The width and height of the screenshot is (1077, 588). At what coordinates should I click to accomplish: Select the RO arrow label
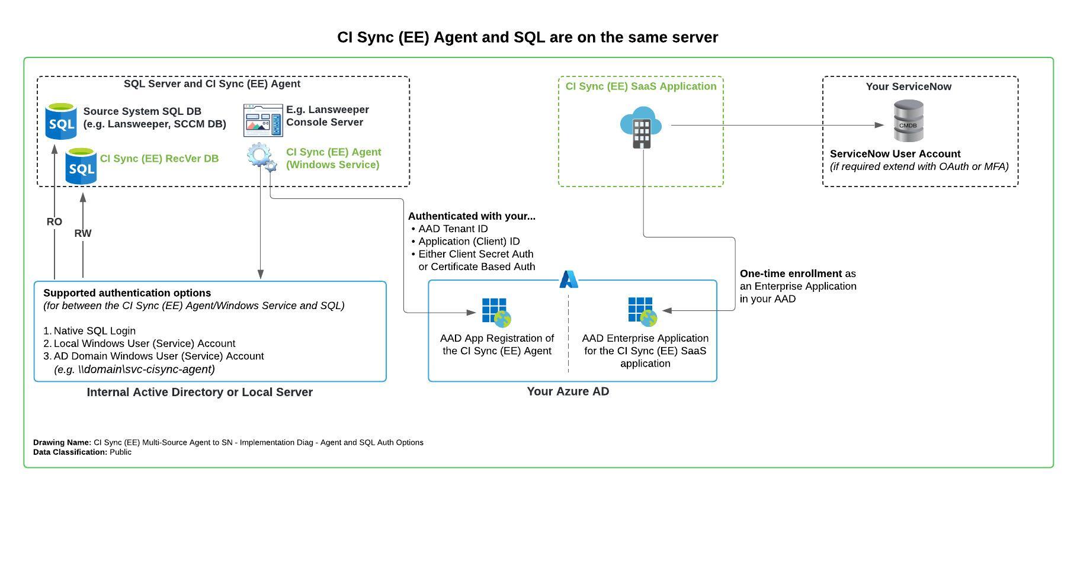point(55,221)
